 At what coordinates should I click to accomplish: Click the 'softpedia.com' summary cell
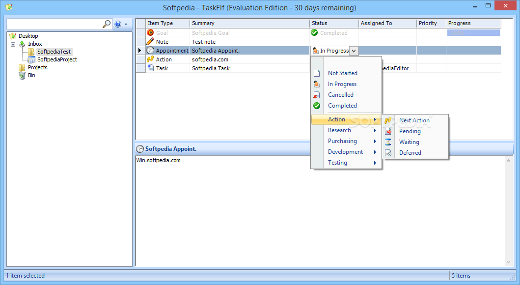click(x=250, y=59)
